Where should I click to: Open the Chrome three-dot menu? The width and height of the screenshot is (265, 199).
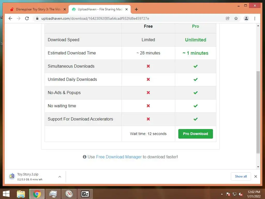tap(255, 18)
